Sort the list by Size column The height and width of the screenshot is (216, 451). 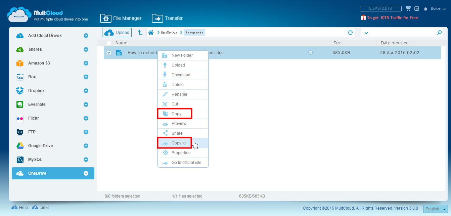(x=337, y=43)
